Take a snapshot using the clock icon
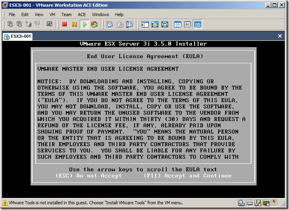Screen dimensions: 289x210 pos(109,24)
